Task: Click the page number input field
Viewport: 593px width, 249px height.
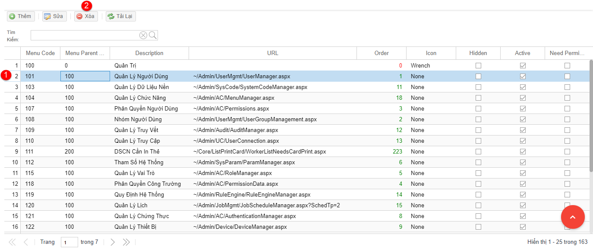Action: tap(69, 242)
